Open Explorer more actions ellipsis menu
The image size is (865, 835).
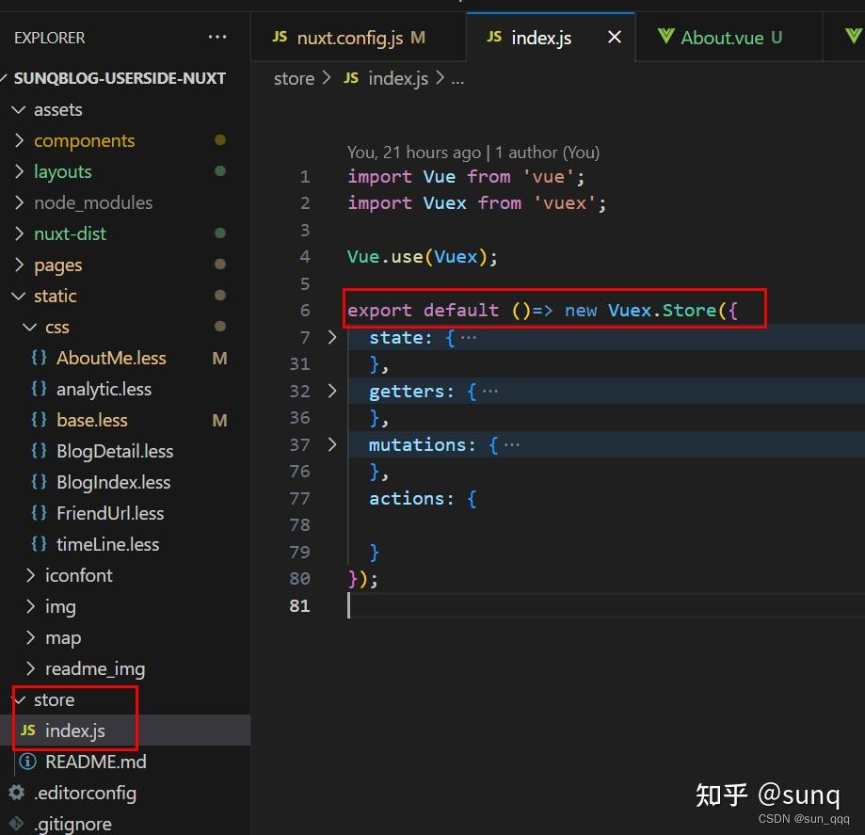(x=217, y=38)
